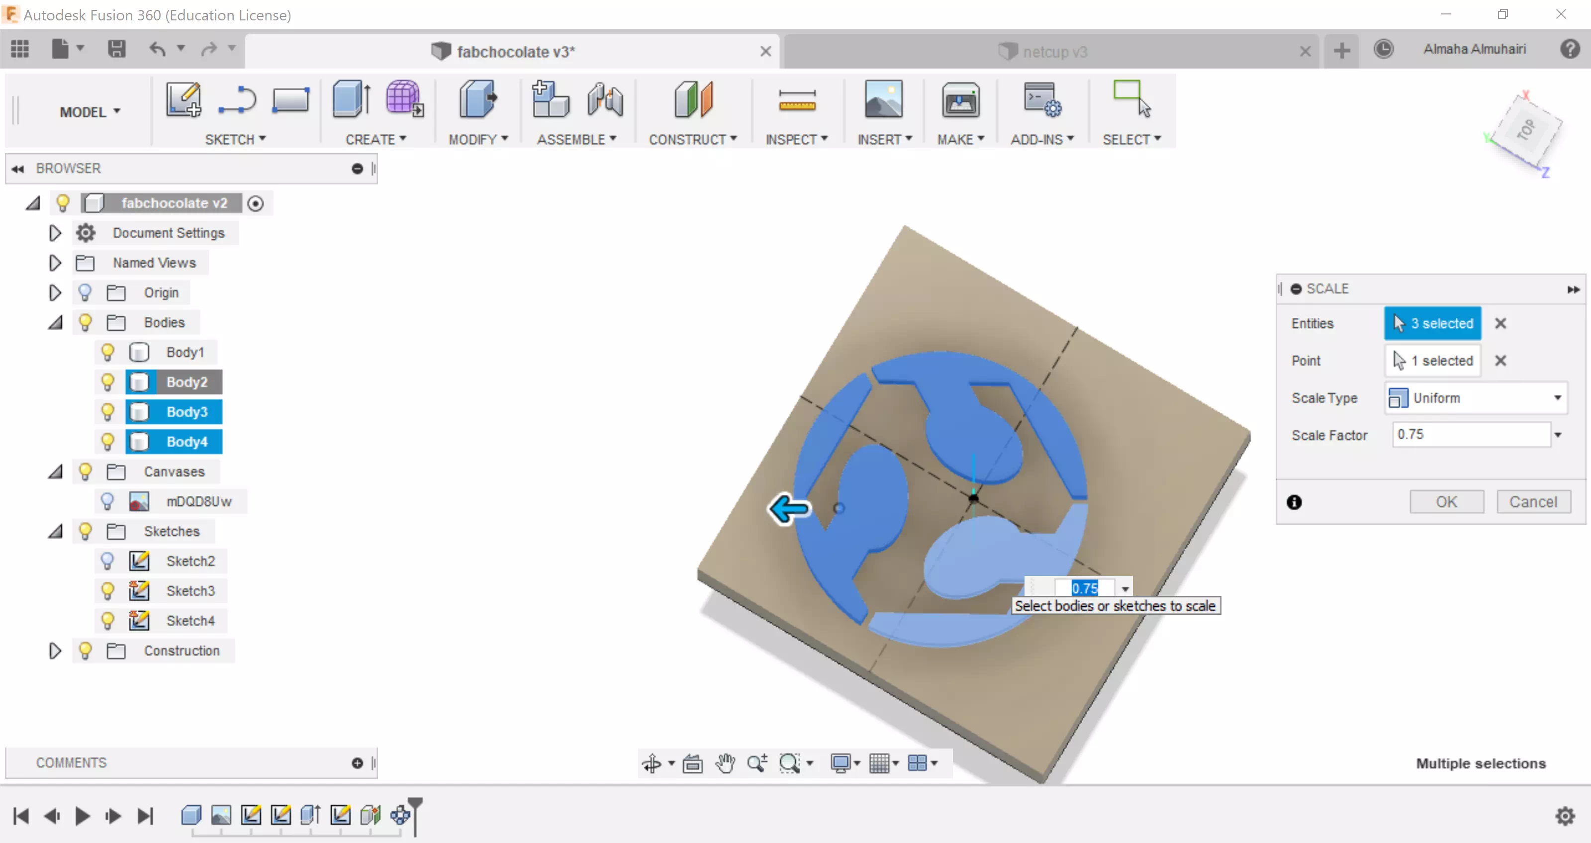Collapse the Bodies folder
Image resolution: width=1591 pixels, height=843 pixels.
tap(55, 322)
